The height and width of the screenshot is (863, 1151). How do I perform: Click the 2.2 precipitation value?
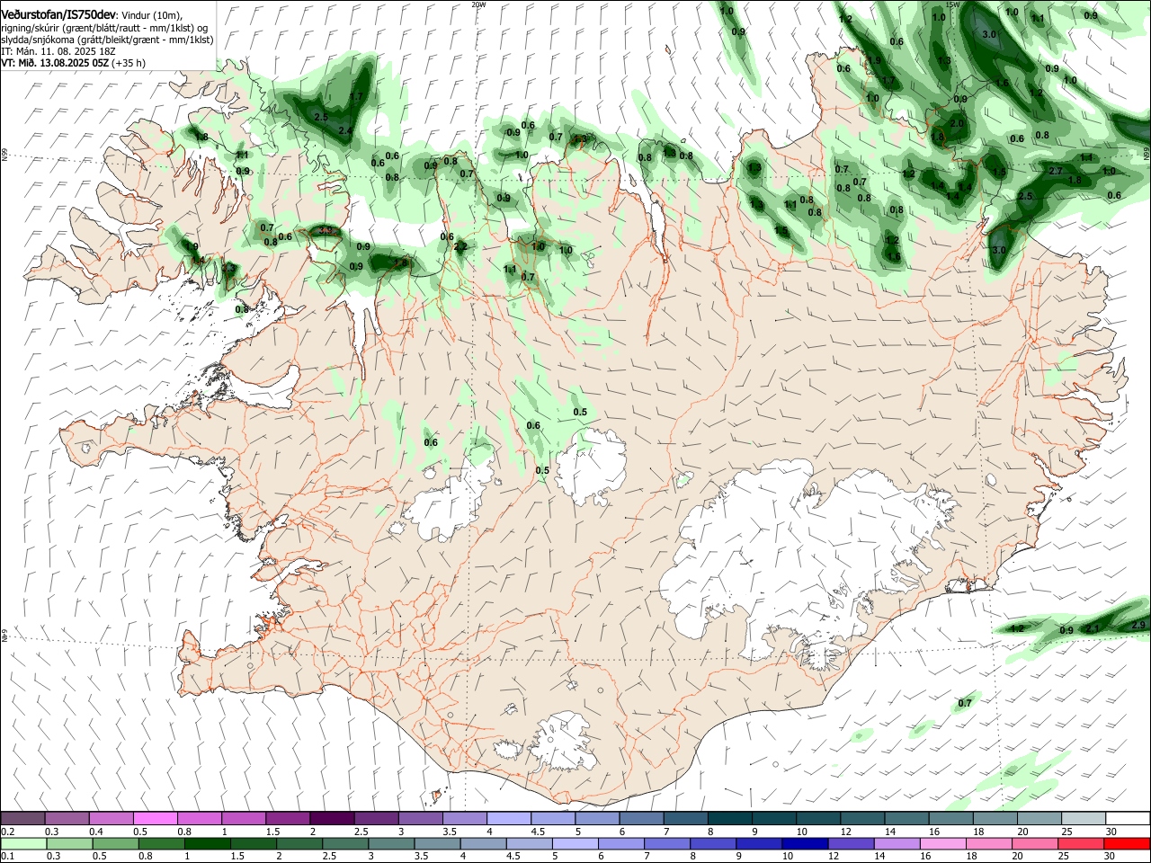point(460,246)
